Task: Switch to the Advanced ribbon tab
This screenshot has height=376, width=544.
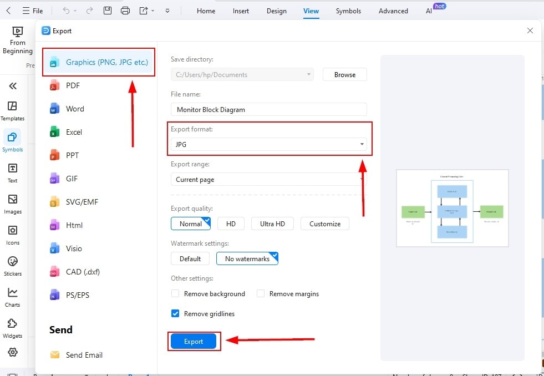Action: coord(393,11)
